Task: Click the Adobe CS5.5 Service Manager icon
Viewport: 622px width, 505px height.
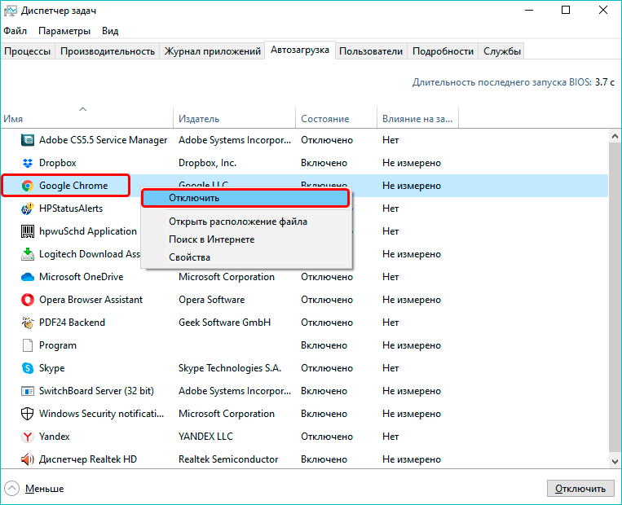Action: (28, 140)
